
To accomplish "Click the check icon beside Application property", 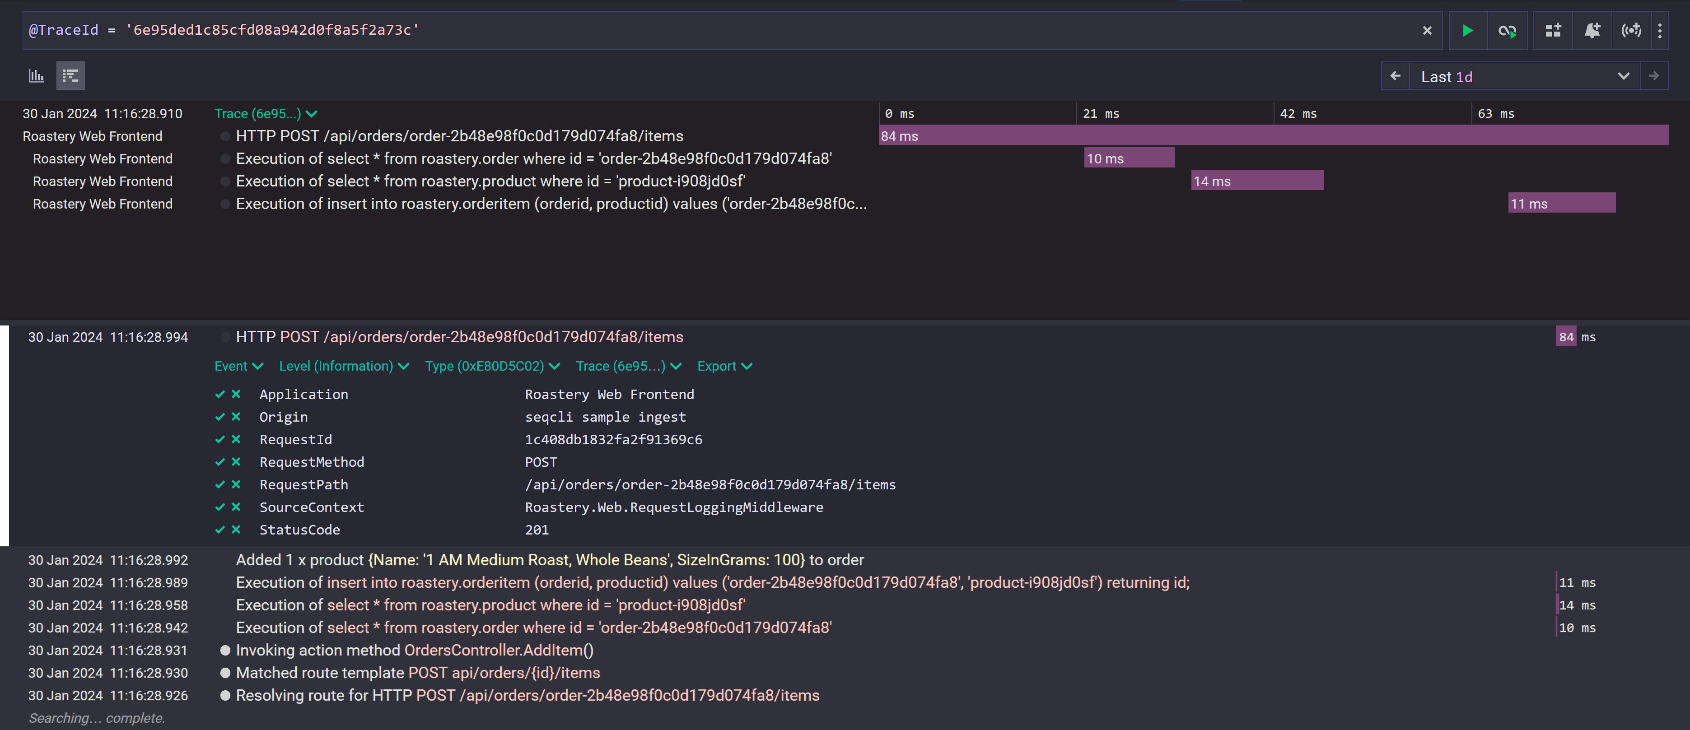I will [220, 394].
